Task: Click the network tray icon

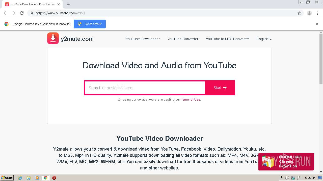Action: pyautogui.click(x=293, y=178)
